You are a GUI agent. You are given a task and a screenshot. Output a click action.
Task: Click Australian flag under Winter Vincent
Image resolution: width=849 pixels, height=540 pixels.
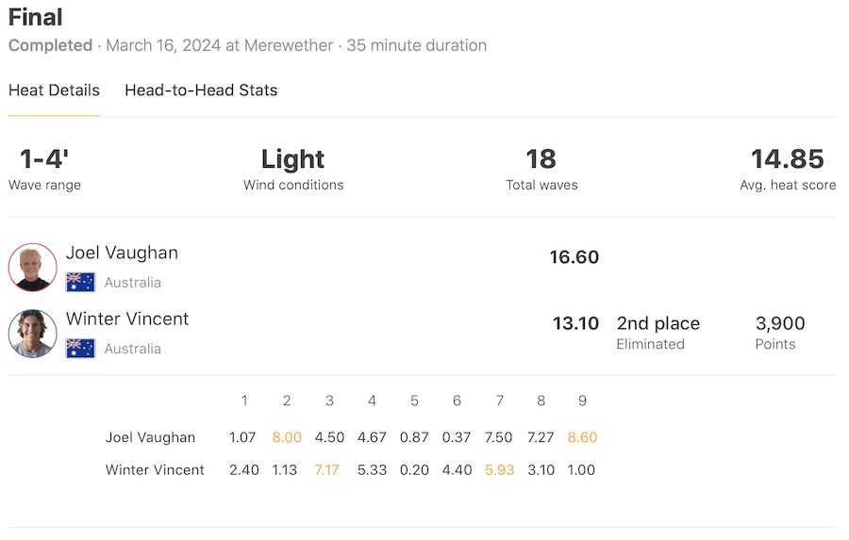tap(80, 349)
